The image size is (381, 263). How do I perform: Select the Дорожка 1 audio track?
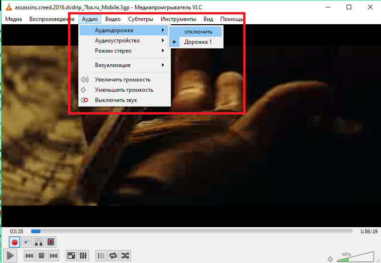pyautogui.click(x=198, y=42)
